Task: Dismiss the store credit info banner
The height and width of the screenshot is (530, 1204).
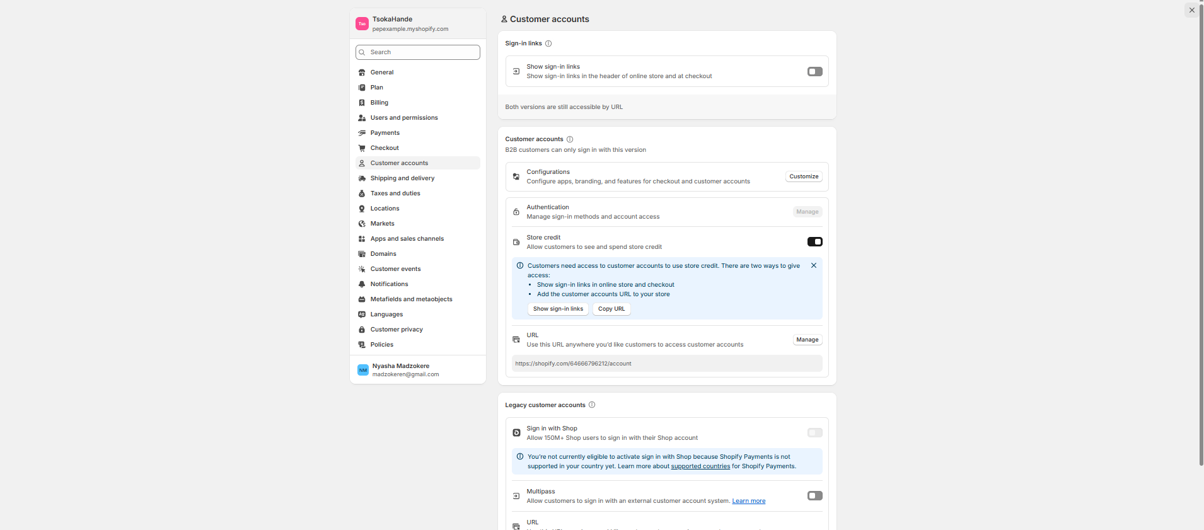Action: point(814,266)
